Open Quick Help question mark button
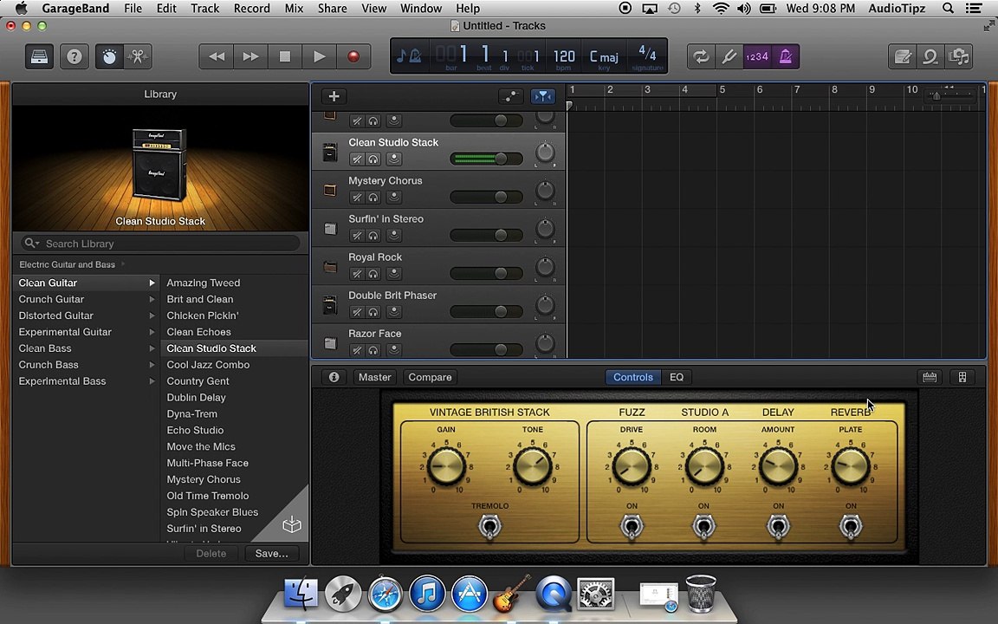The width and height of the screenshot is (998, 624). click(74, 56)
